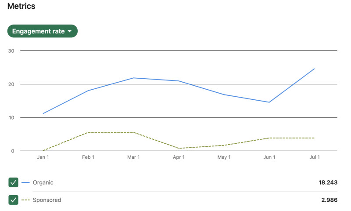This screenshot has height=211, width=351.
Task: Select the Organic legend label
Action: 43,182
